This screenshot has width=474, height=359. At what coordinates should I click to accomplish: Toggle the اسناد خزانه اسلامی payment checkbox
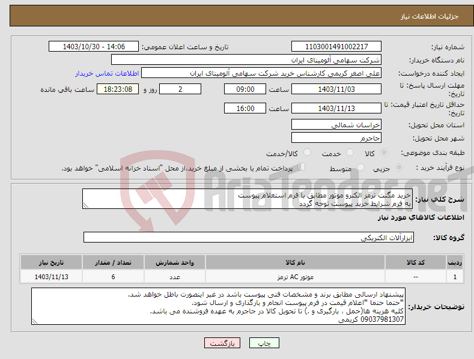pyautogui.click(x=302, y=166)
